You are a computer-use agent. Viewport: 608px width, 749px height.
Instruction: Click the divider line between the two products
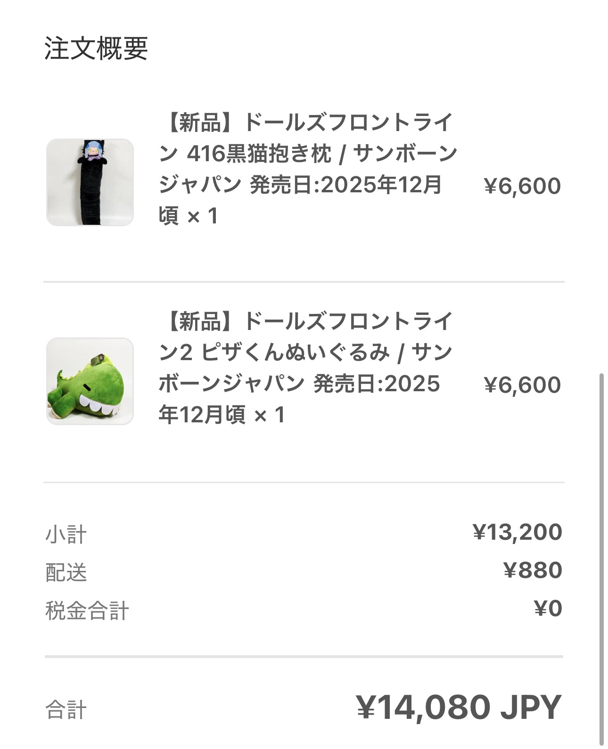(304, 282)
